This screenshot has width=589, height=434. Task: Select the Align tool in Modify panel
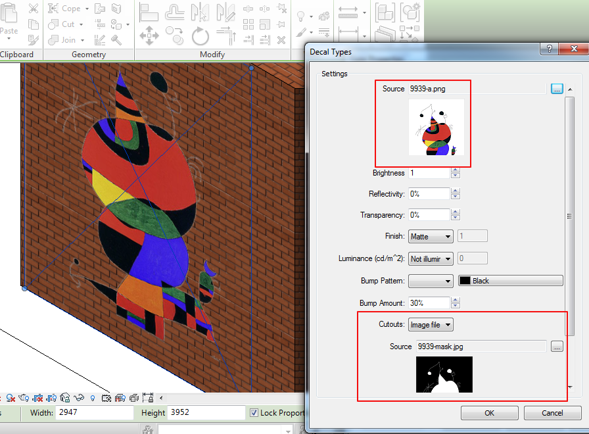coord(149,12)
